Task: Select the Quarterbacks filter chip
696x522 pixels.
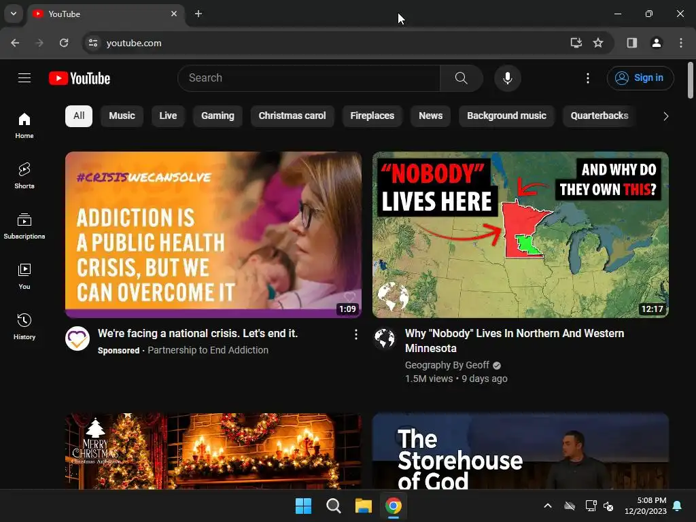Action: (x=599, y=116)
